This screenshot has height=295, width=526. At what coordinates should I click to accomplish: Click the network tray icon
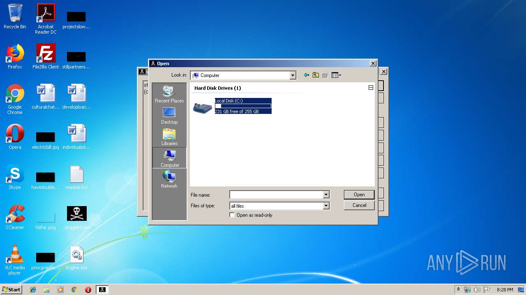[467, 290]
